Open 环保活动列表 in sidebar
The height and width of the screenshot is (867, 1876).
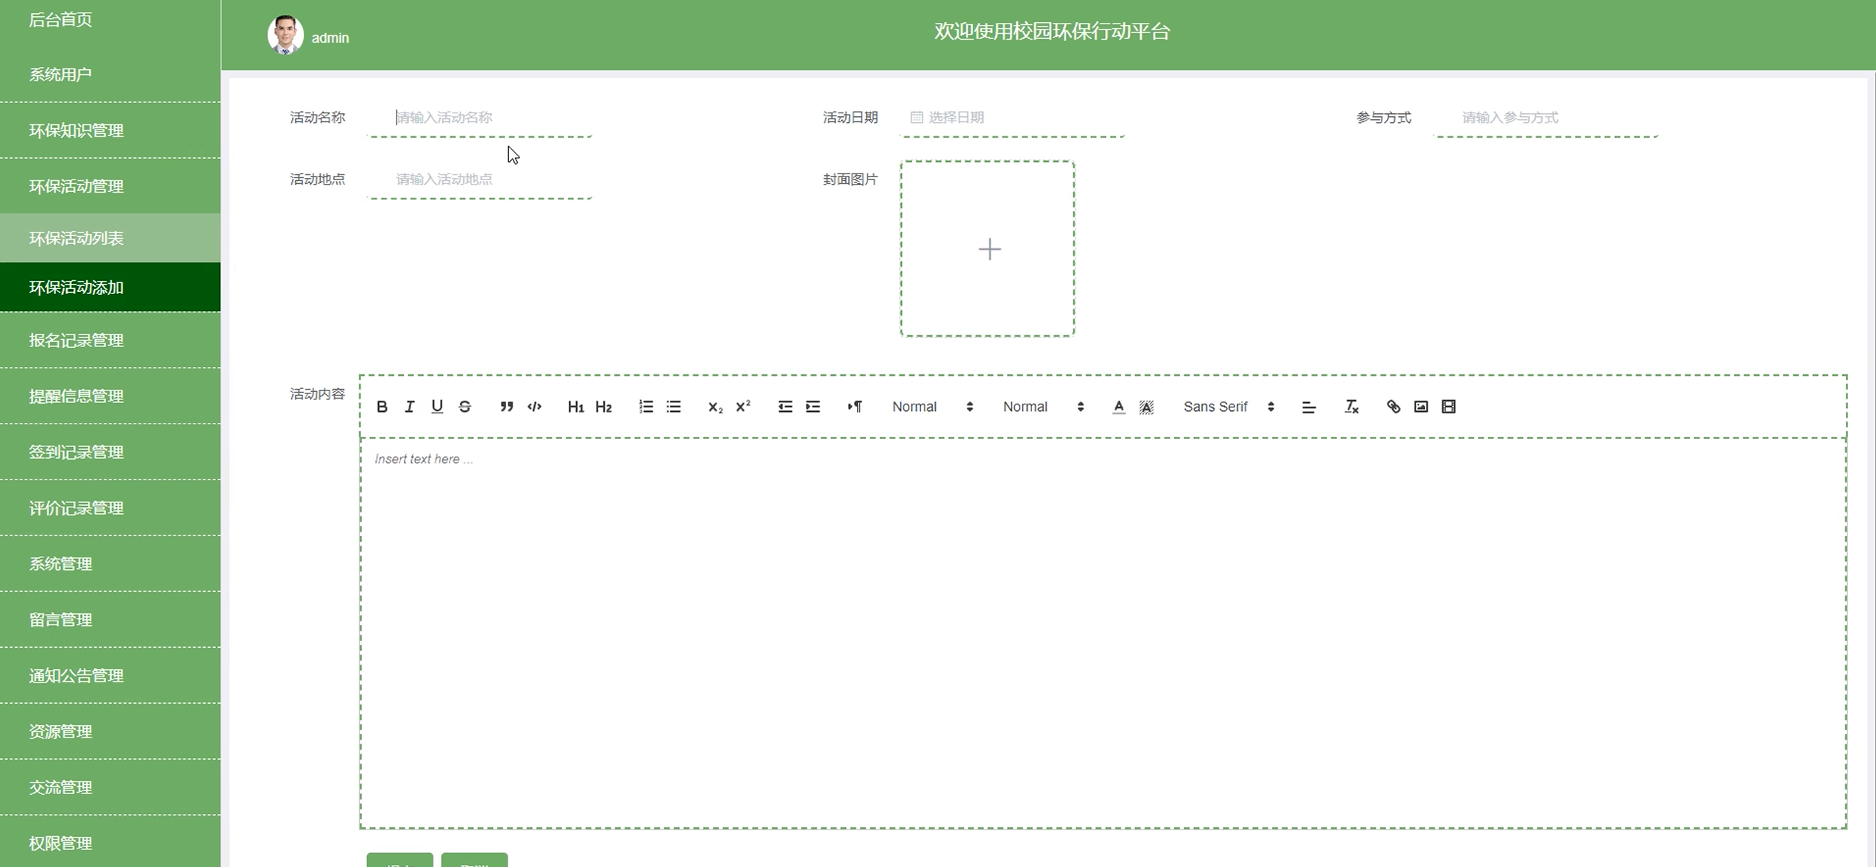pyautogui.click(x=77, y=238)
